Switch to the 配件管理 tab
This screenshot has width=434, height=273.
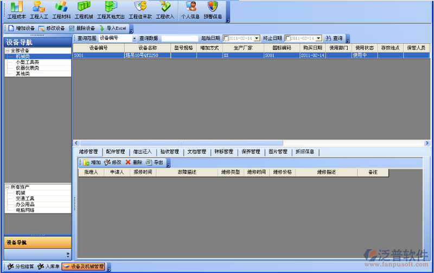click(x=115, y=152)
